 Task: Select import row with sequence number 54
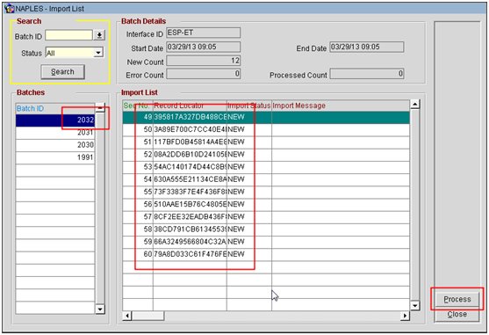coord(266,180)
